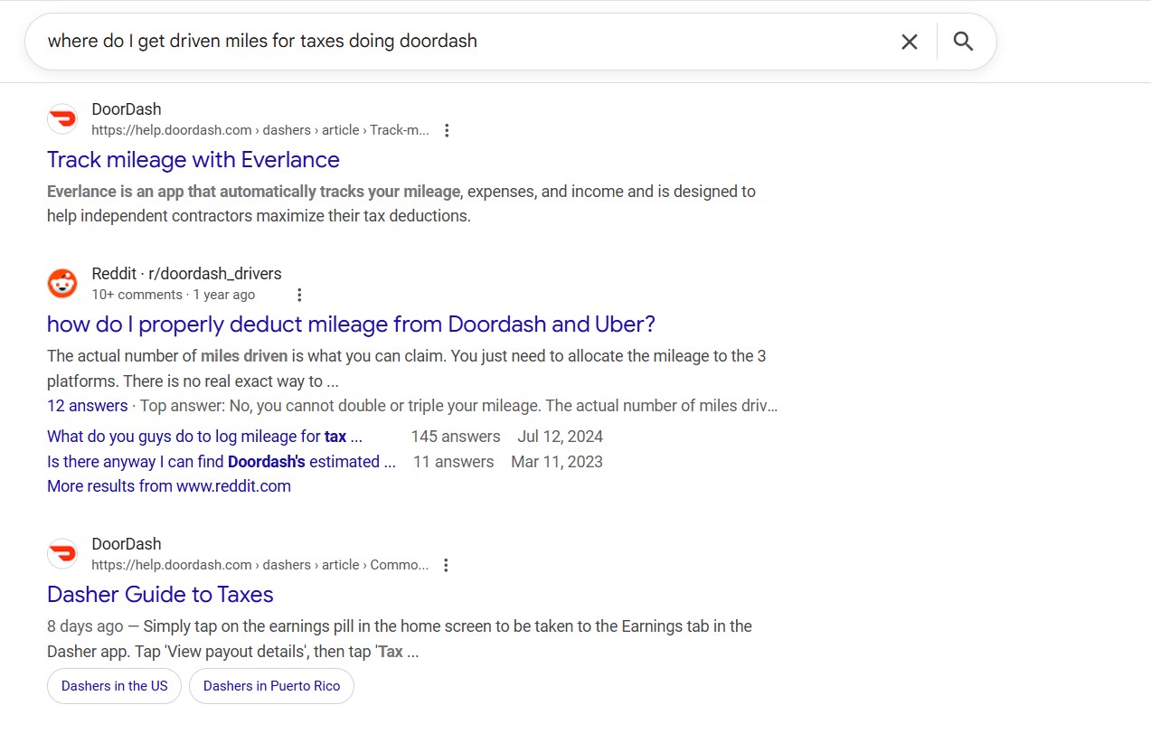Screen dimensions: 1151x743
Task: Click the 'actual number of miles driven' snippet text
Action: click(x=407, y=369)
